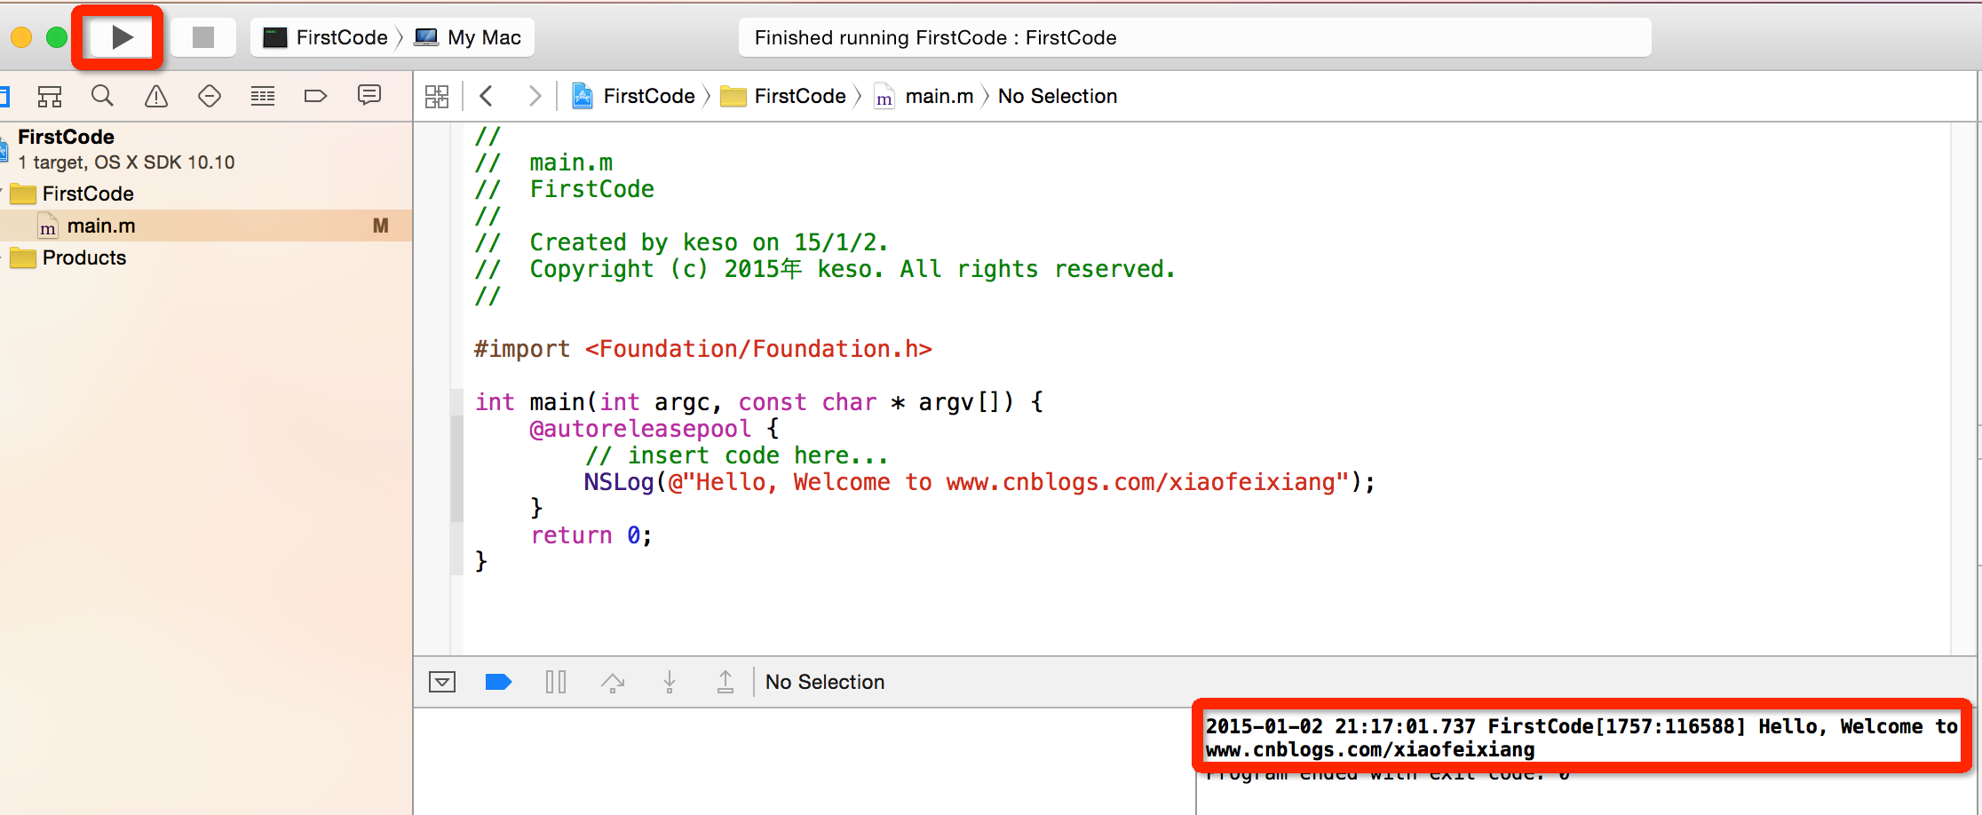Select the Products folder in navigator
The image size is (1982, 815).
(84, 257)
